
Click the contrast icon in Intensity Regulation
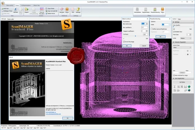(x=188, y=54)
